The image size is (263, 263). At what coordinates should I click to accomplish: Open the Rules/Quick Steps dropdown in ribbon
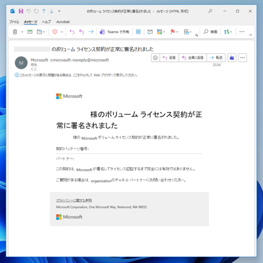click(187, 32)
